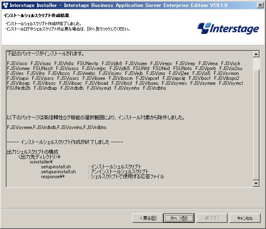
Task: Click the setupinstall.sh line
Action: (56, 167)
